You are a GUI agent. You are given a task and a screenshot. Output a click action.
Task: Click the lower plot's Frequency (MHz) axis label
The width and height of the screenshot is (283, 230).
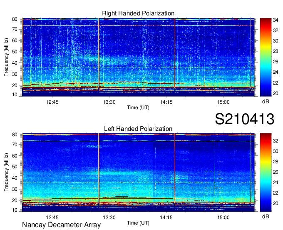point(6,172)
